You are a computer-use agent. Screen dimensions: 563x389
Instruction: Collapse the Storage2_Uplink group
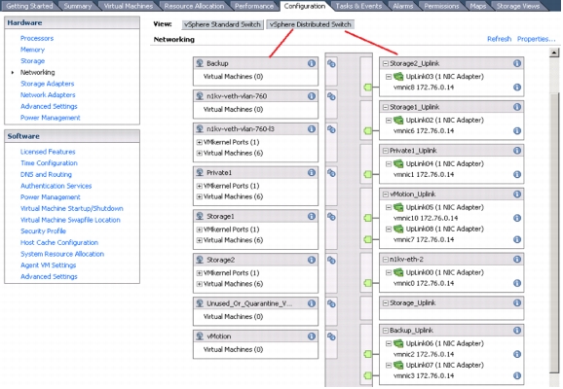[x=386, y=63]
